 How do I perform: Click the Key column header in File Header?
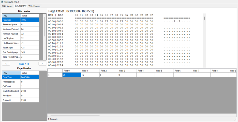(11, 15)
